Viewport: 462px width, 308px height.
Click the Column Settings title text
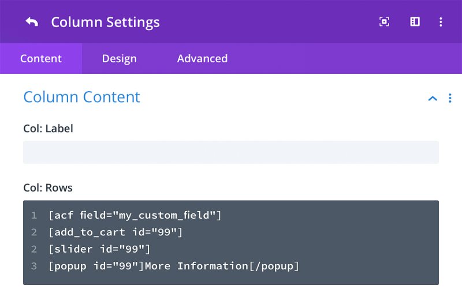[105, 22]
